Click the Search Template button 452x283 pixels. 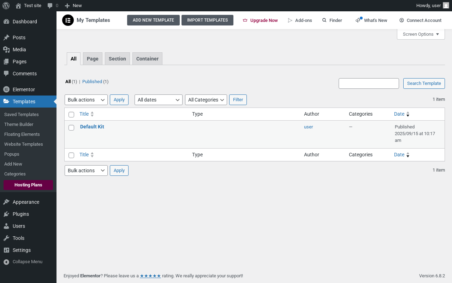[x=424, y=83]
